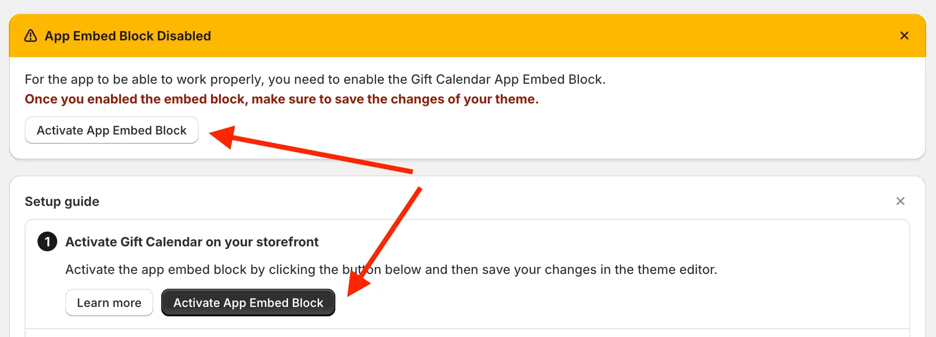The width and height of the screenshot is (936, 337).
Task: Click the Learn more link in step one
Action: 109,303
